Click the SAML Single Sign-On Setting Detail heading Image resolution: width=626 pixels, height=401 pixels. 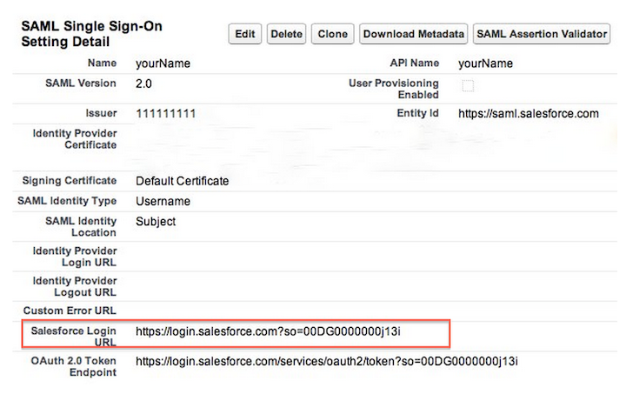[90, 34]
